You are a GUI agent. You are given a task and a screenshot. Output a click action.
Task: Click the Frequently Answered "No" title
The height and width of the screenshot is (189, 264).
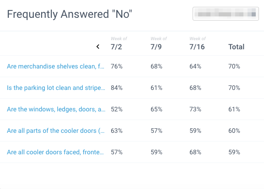pyautogui.click(x=70, y=14)
